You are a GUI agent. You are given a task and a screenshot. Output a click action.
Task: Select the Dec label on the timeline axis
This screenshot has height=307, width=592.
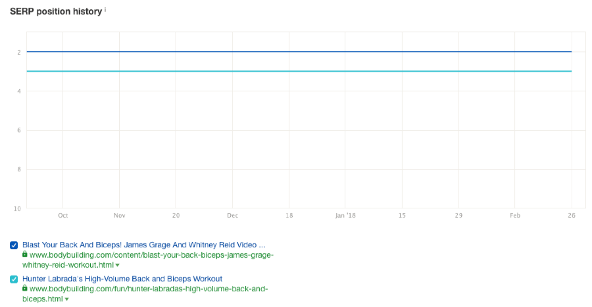tap(232, 215)
